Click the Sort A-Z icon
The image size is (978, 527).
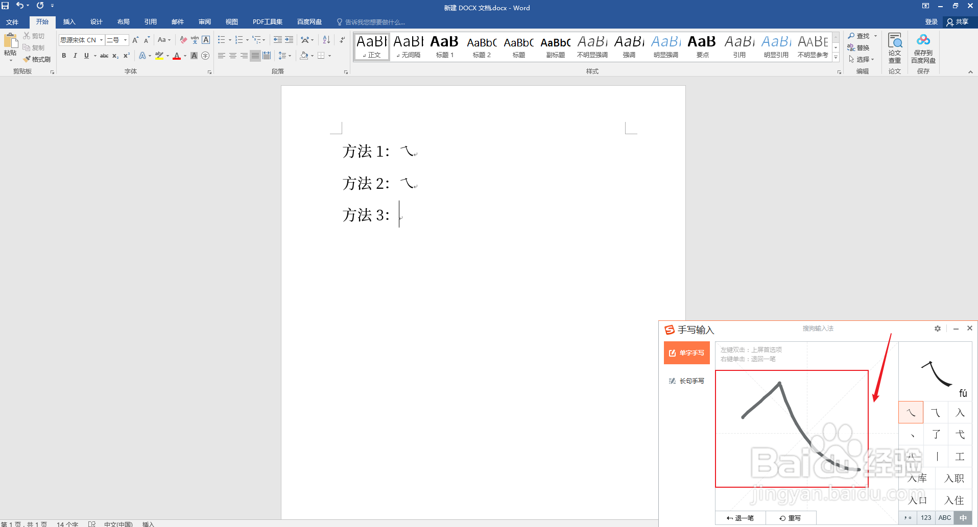point(327,40)
